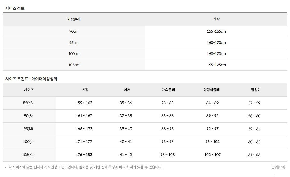This screenshot has width=290, height=177.
Task: Click the 사이즈 column header
Action: 29,90
